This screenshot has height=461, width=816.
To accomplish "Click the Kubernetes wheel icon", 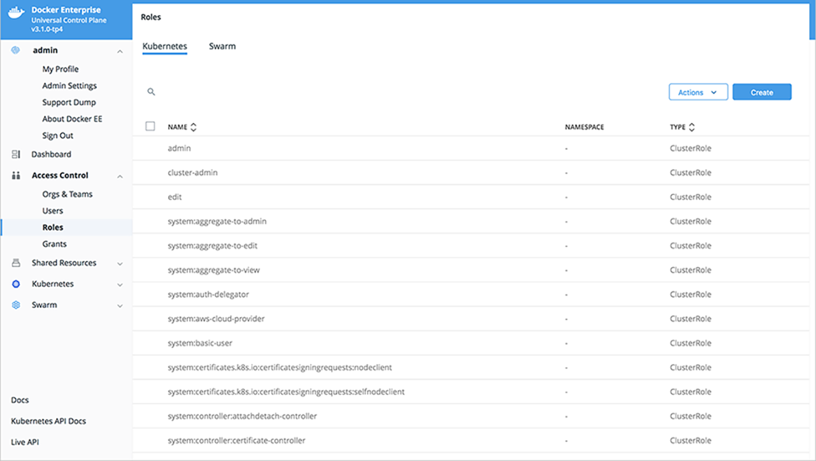I will click(x=16, y=284).
